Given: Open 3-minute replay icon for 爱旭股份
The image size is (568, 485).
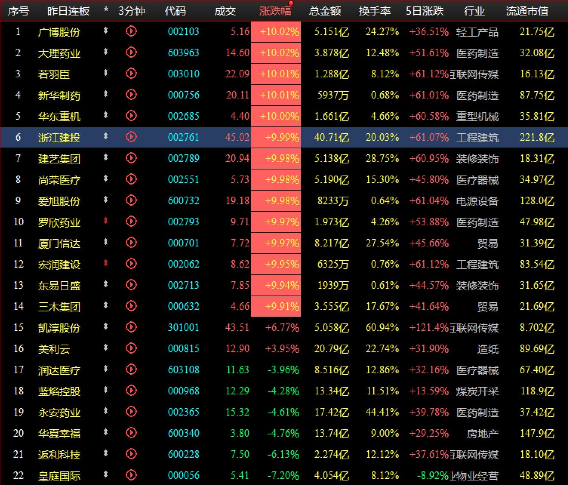Looking at the screenshot, I should coord(131,200).
